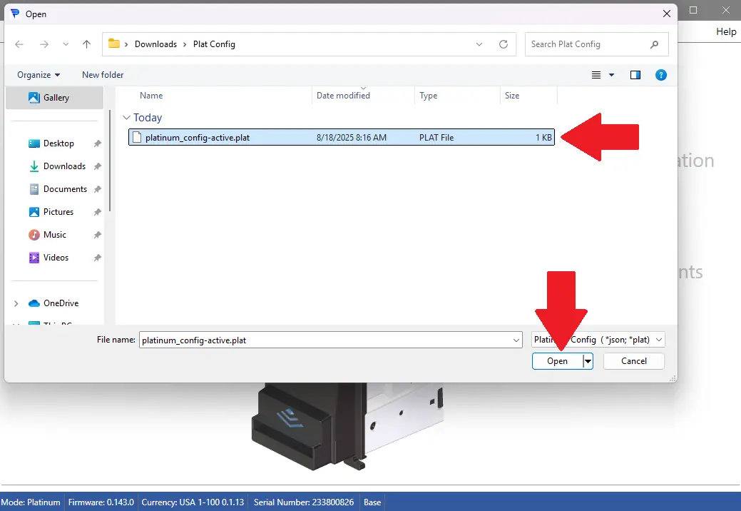Select OneDrive in the navigation pane
This screenshot has height=511, width=741.
click(x=61, y=303)
